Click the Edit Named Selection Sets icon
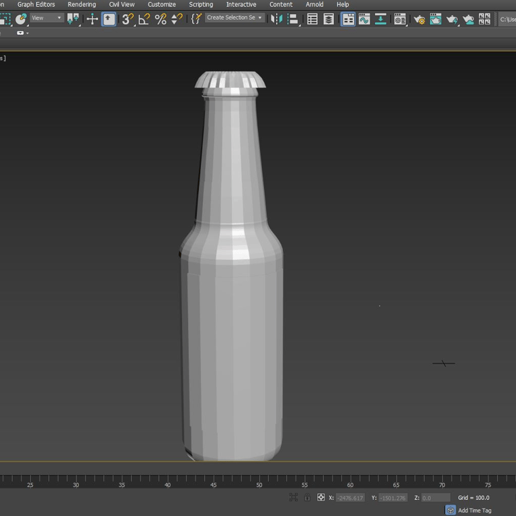This screenshot has height=516, width=516. (196, 19)
